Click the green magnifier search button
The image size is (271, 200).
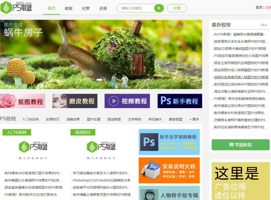(159, 8)
